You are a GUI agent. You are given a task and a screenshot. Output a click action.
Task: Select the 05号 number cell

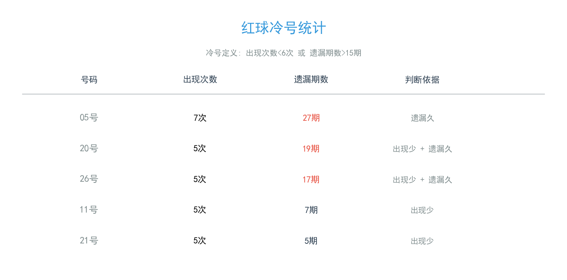[x=89, y=118]
